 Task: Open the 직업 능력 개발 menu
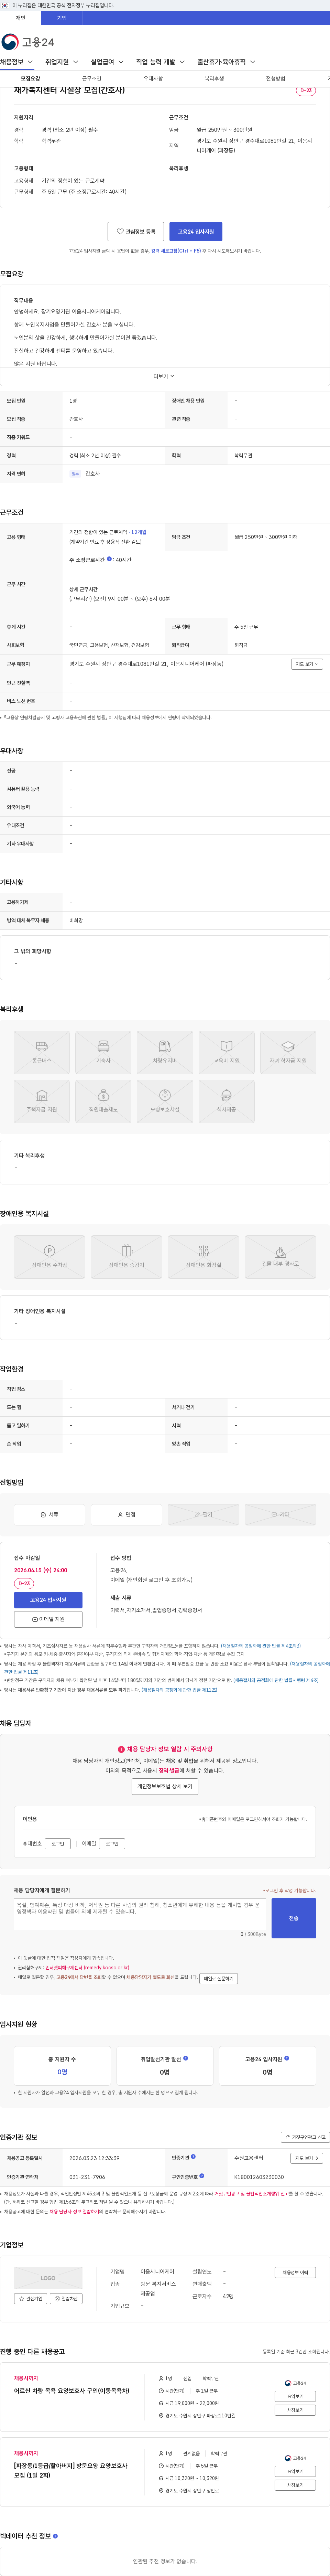click(x=160, y=62)
